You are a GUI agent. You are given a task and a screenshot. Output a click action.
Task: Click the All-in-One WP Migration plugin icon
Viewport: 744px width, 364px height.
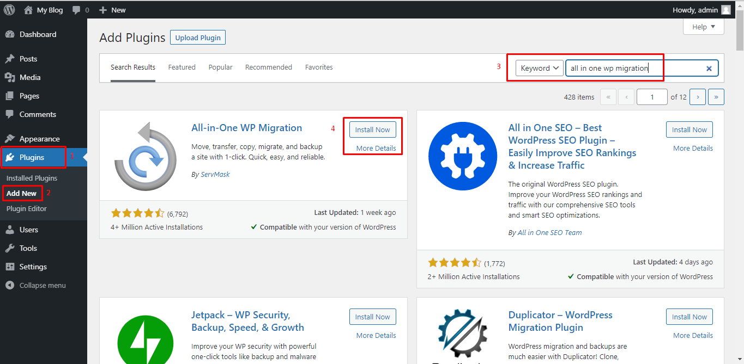[146, 157]
